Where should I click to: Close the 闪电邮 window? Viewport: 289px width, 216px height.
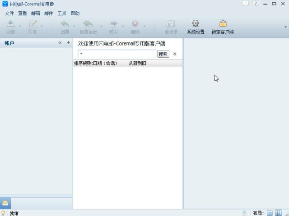tap(283, 4)
